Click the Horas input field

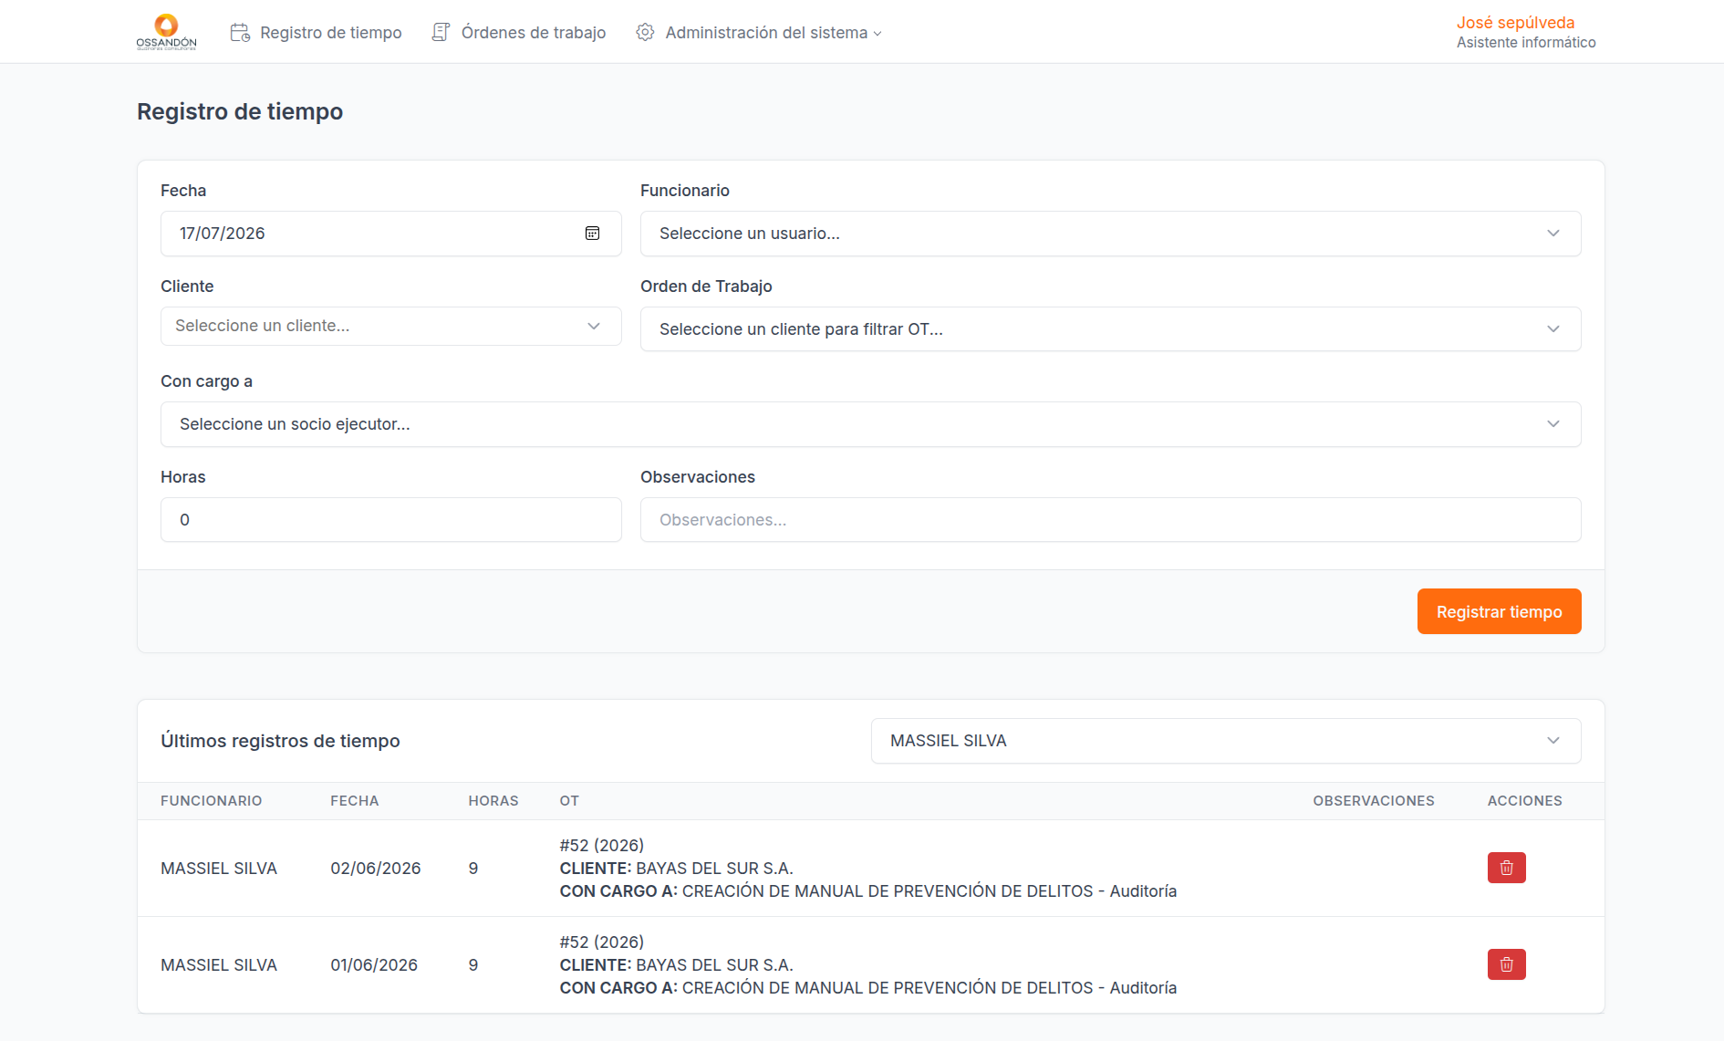coord(390,520)
